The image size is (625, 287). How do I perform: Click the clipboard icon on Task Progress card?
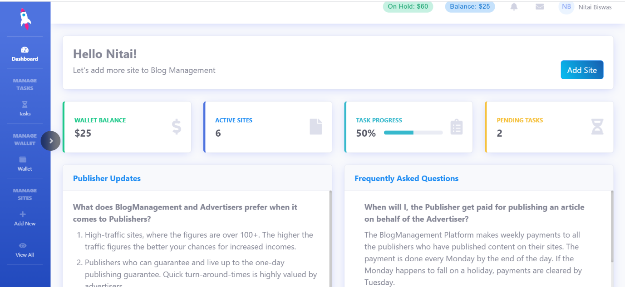457,127
